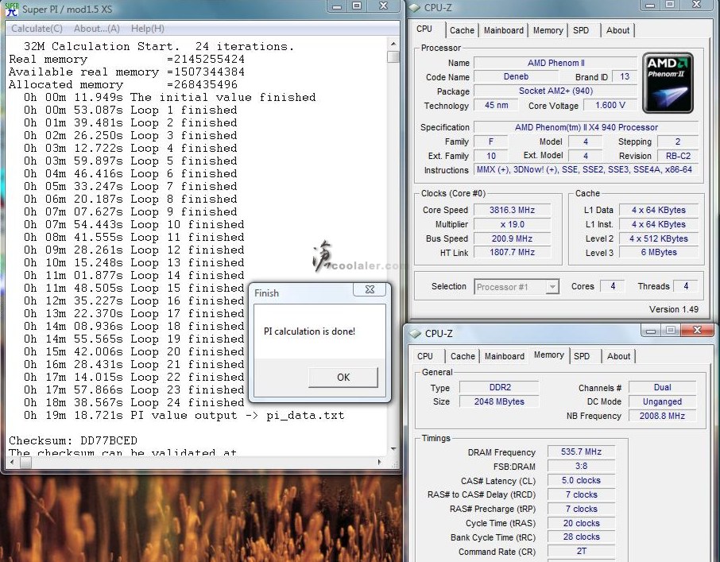
Task: Open About tab in upper CPU-Z window
Action: click(617, 30)
